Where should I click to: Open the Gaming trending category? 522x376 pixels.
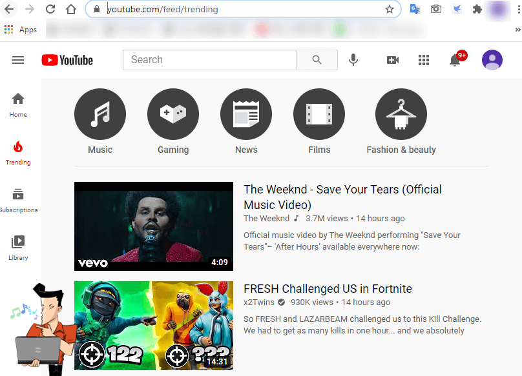coord(173,121)
